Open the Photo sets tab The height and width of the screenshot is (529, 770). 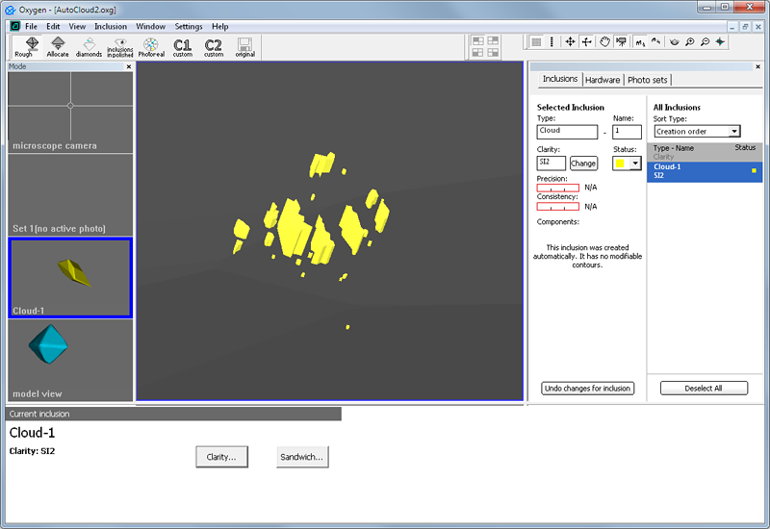tap(648, 80)
